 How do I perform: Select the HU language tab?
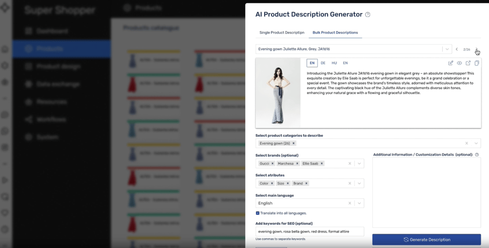coord(334,63)
